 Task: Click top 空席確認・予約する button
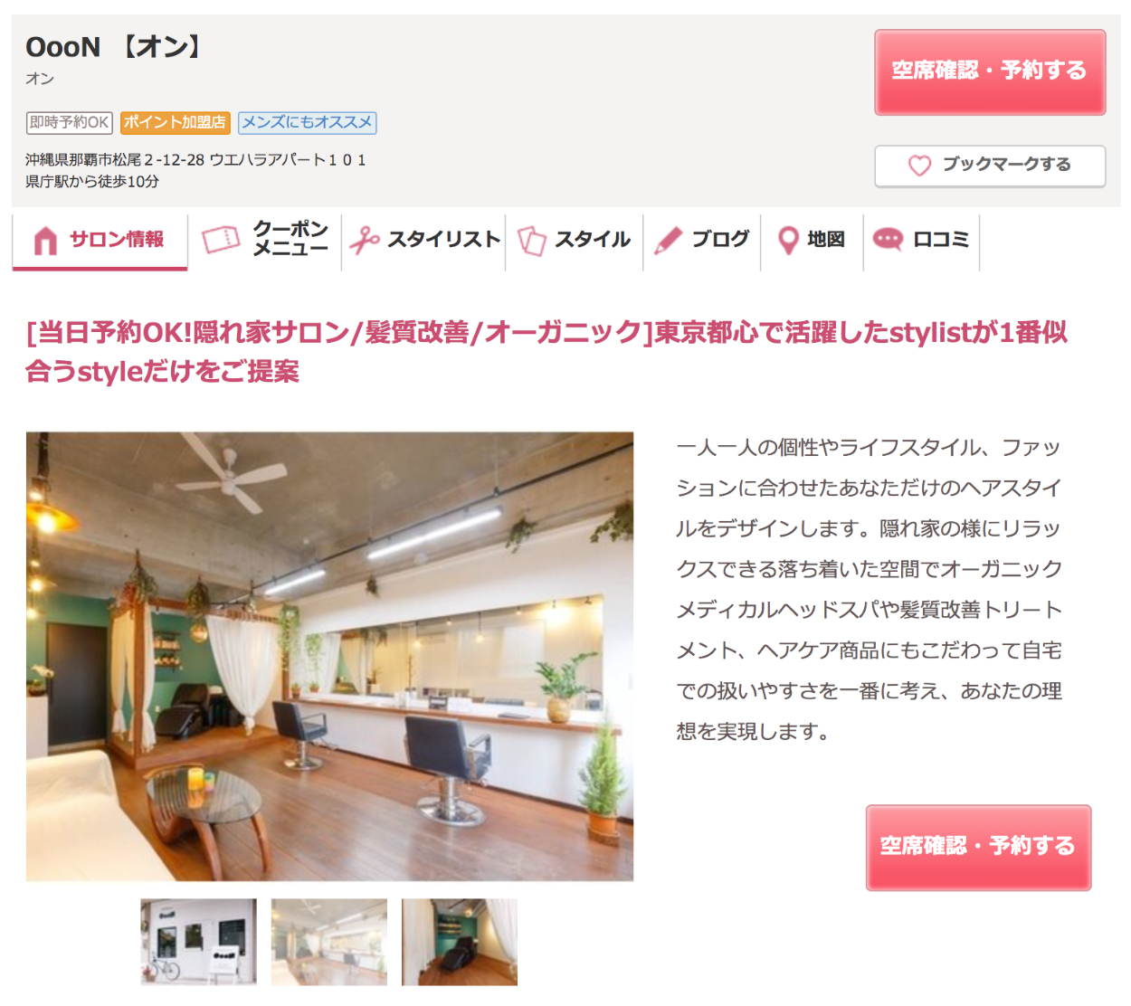pyautogui.click(x=990, y=71)
